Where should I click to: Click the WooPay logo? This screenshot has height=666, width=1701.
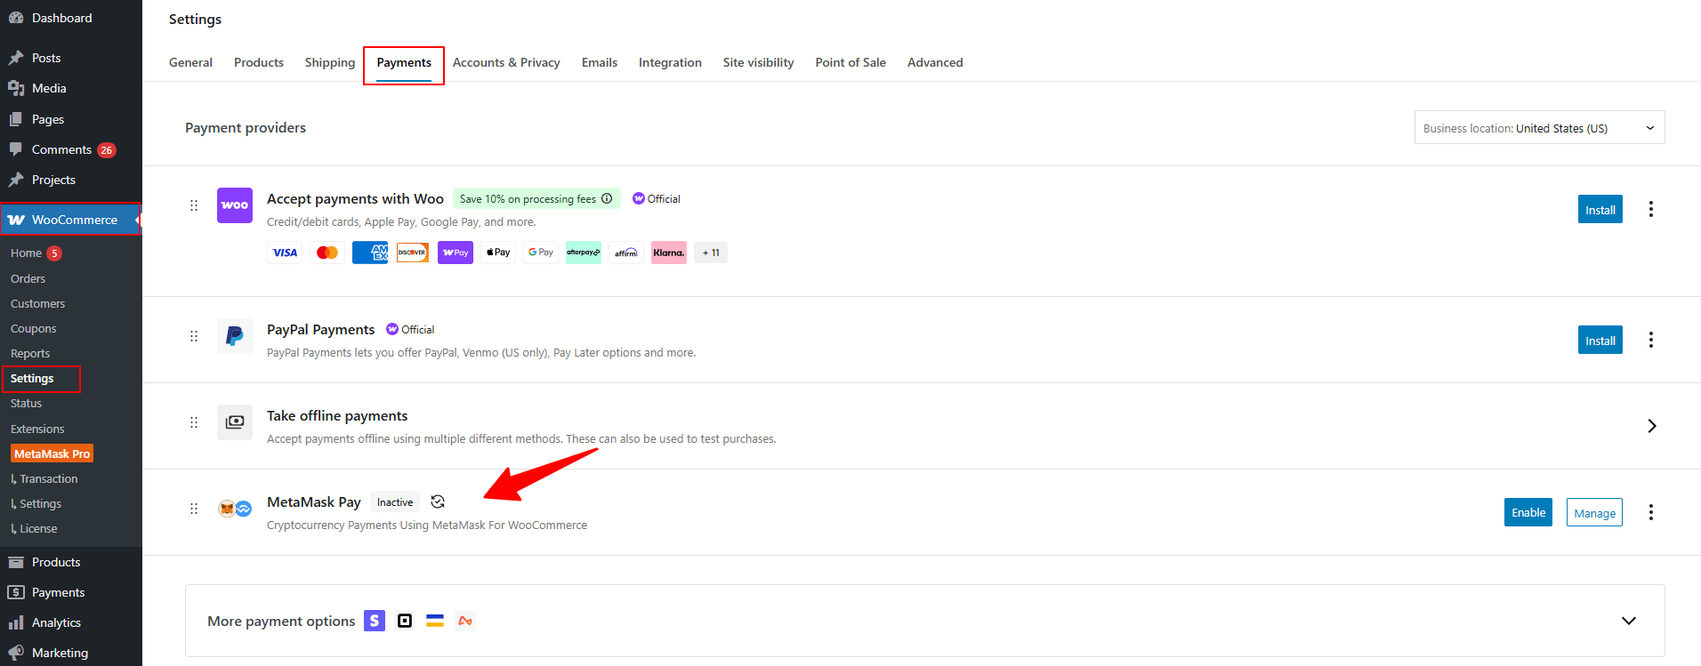pos(455,253)
